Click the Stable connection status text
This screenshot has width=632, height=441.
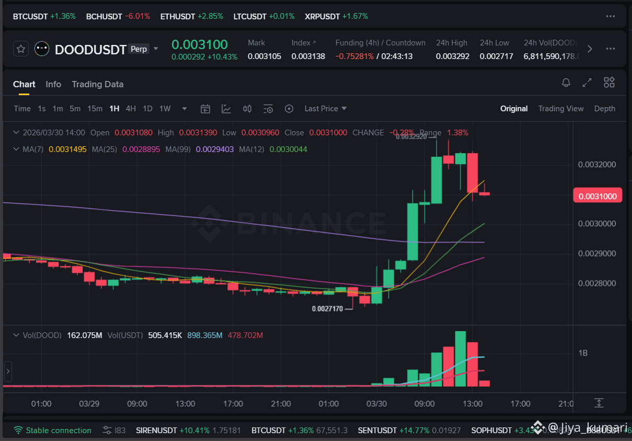[59, 431]
